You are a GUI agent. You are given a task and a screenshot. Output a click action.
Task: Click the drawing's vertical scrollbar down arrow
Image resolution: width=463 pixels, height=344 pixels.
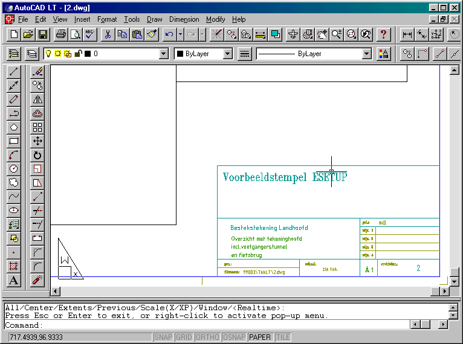tap(454, 282)
